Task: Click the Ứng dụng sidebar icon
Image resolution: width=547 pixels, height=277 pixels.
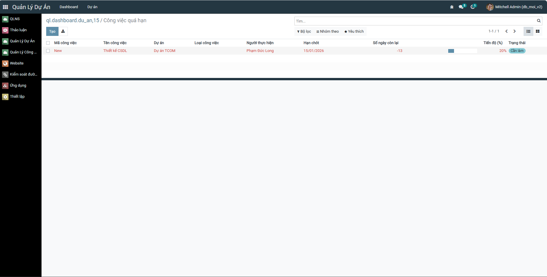Action: point(5,86)
